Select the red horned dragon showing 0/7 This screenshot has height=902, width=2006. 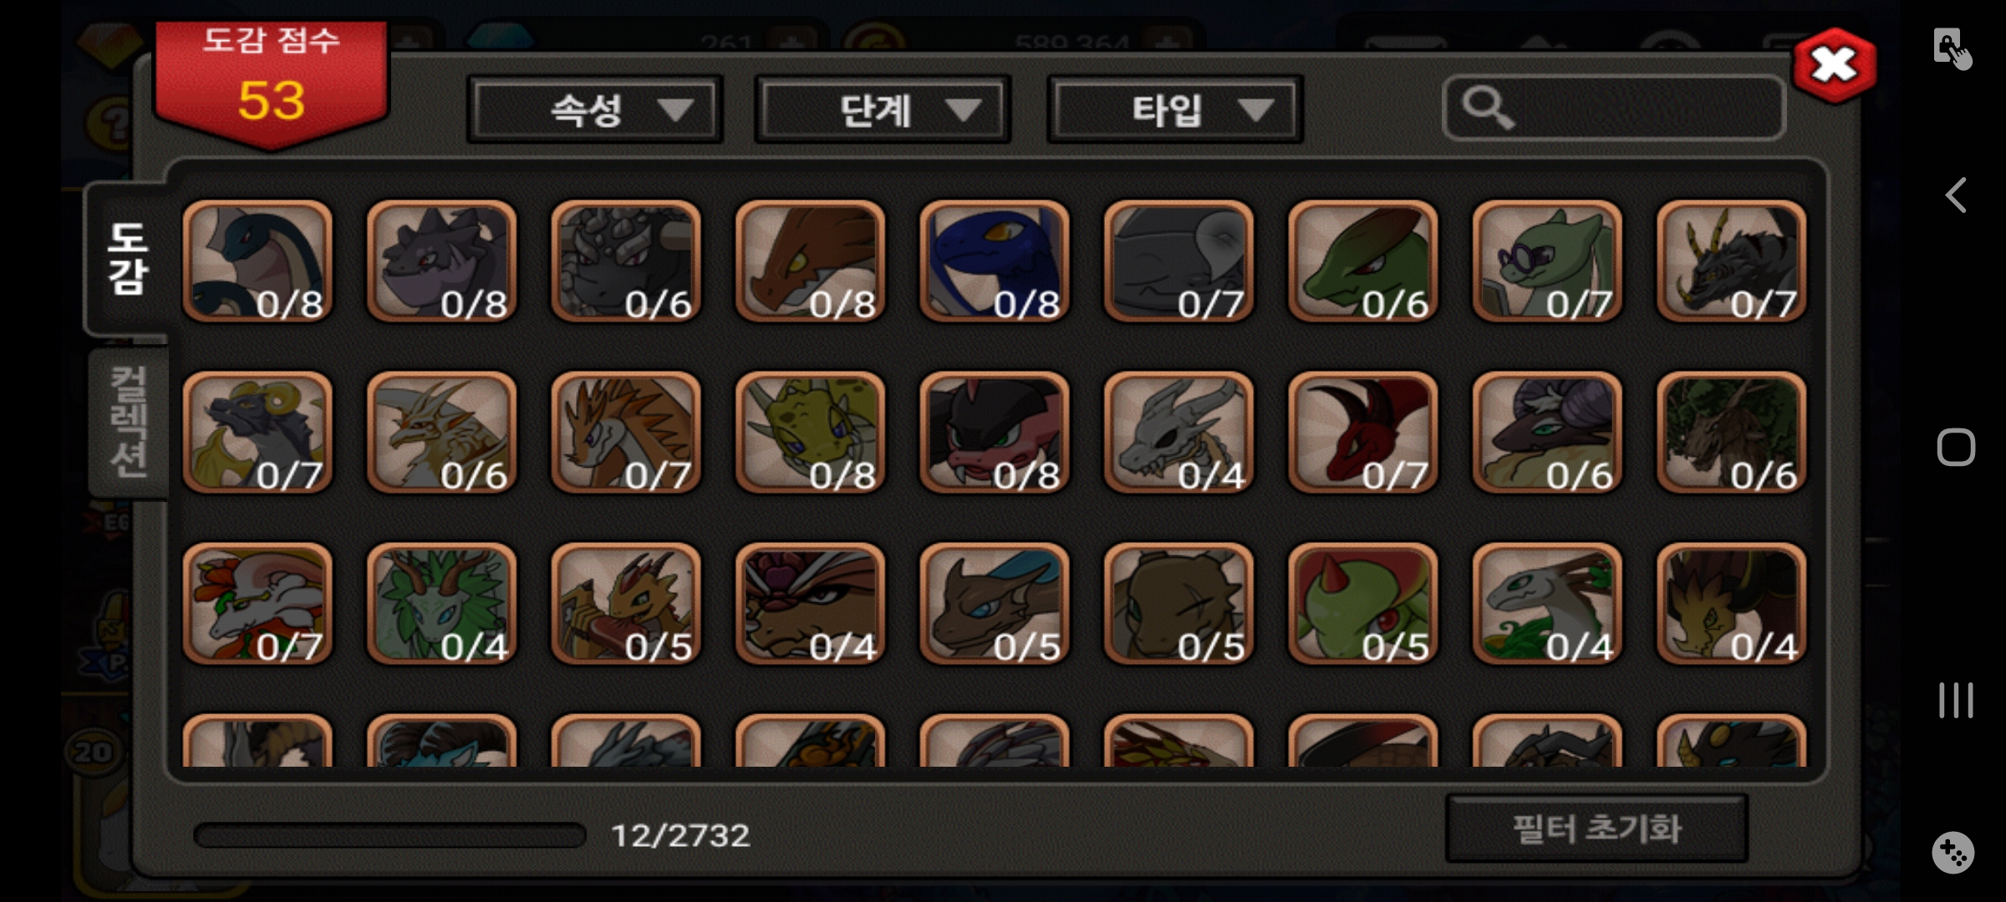click(1362, 433)
